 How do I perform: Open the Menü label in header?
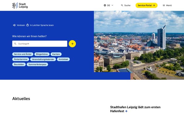coord(169,5)
